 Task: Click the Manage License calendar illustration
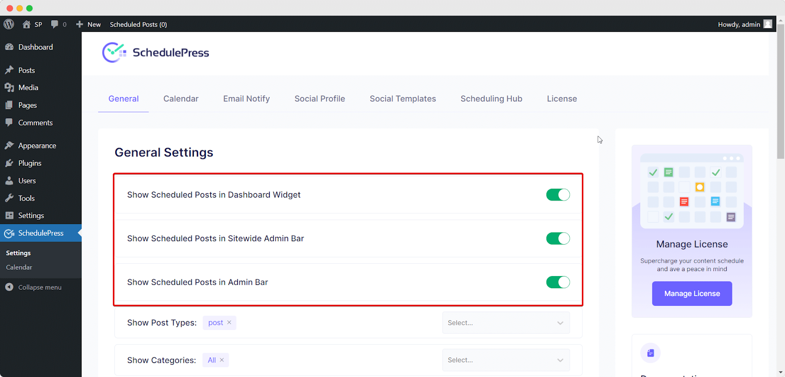[692, 190]
